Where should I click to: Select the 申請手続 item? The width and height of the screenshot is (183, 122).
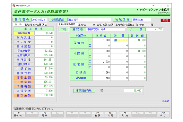(x=24, y=69)
